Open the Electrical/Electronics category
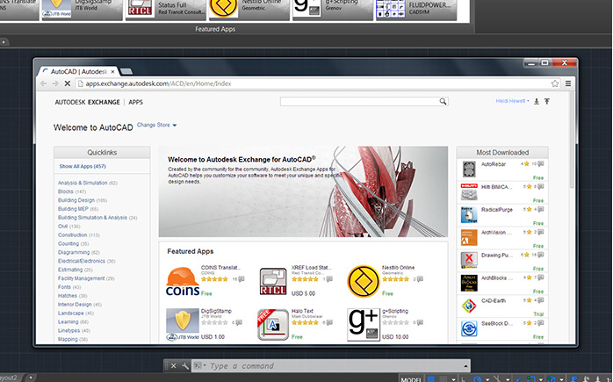 (82, 261)
